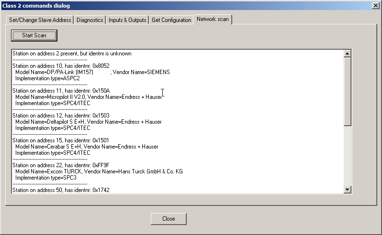382x235 pixels.
Task: Click the Station on address 10 line
Action: pyautogui.click(x=61, y=66)
